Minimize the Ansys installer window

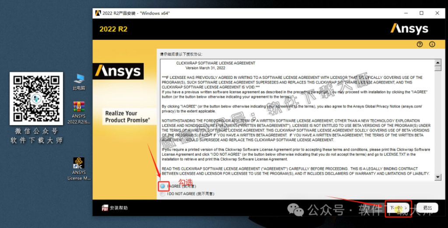click(406, 13)
